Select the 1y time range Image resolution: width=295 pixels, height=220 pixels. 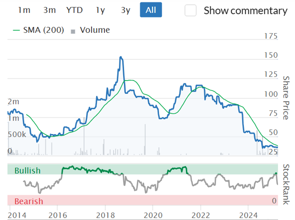100,10
